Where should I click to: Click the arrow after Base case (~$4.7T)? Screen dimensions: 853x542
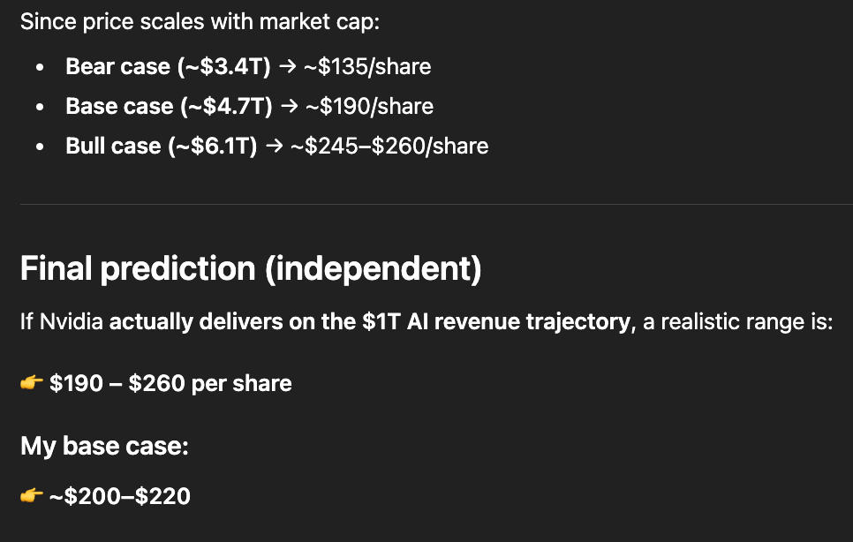coord(289,108)
